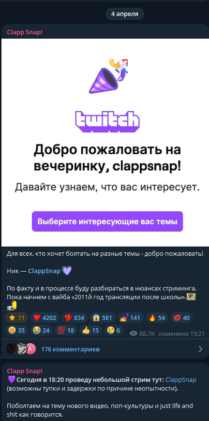Toggle the heart on fire reaction 834

click(74, 318)
